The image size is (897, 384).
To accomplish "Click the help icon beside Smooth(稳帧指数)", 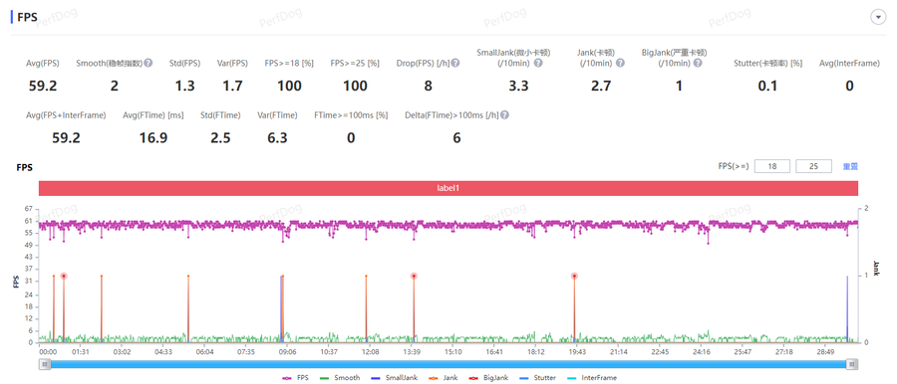I will click(x=149, y=64).
